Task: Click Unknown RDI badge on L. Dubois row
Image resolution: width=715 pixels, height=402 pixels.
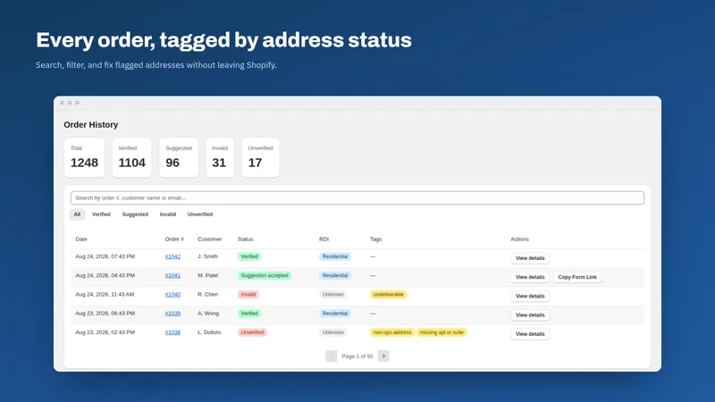Action: 332,332
